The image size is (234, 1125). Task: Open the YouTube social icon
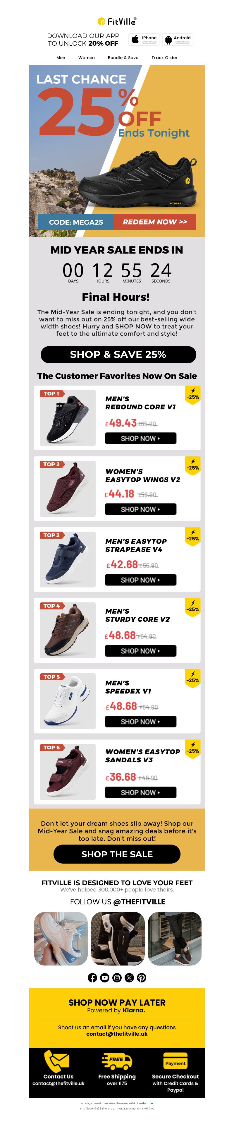click(104, 977)
